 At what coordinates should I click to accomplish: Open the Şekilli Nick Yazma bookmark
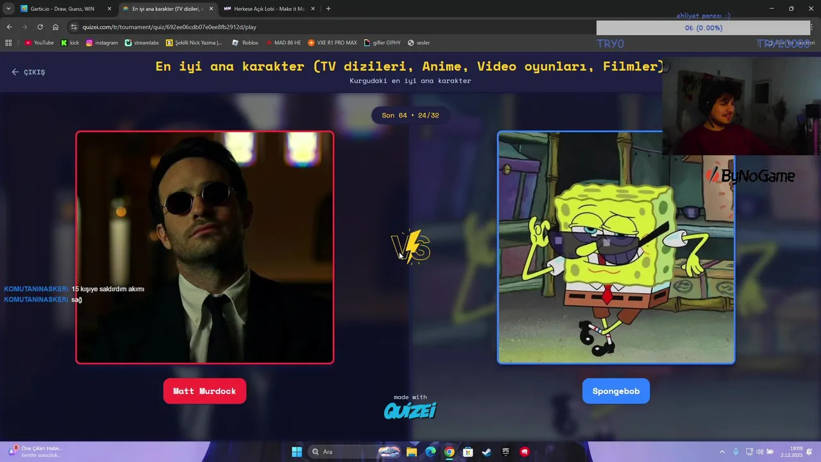(x=194, y=42)
